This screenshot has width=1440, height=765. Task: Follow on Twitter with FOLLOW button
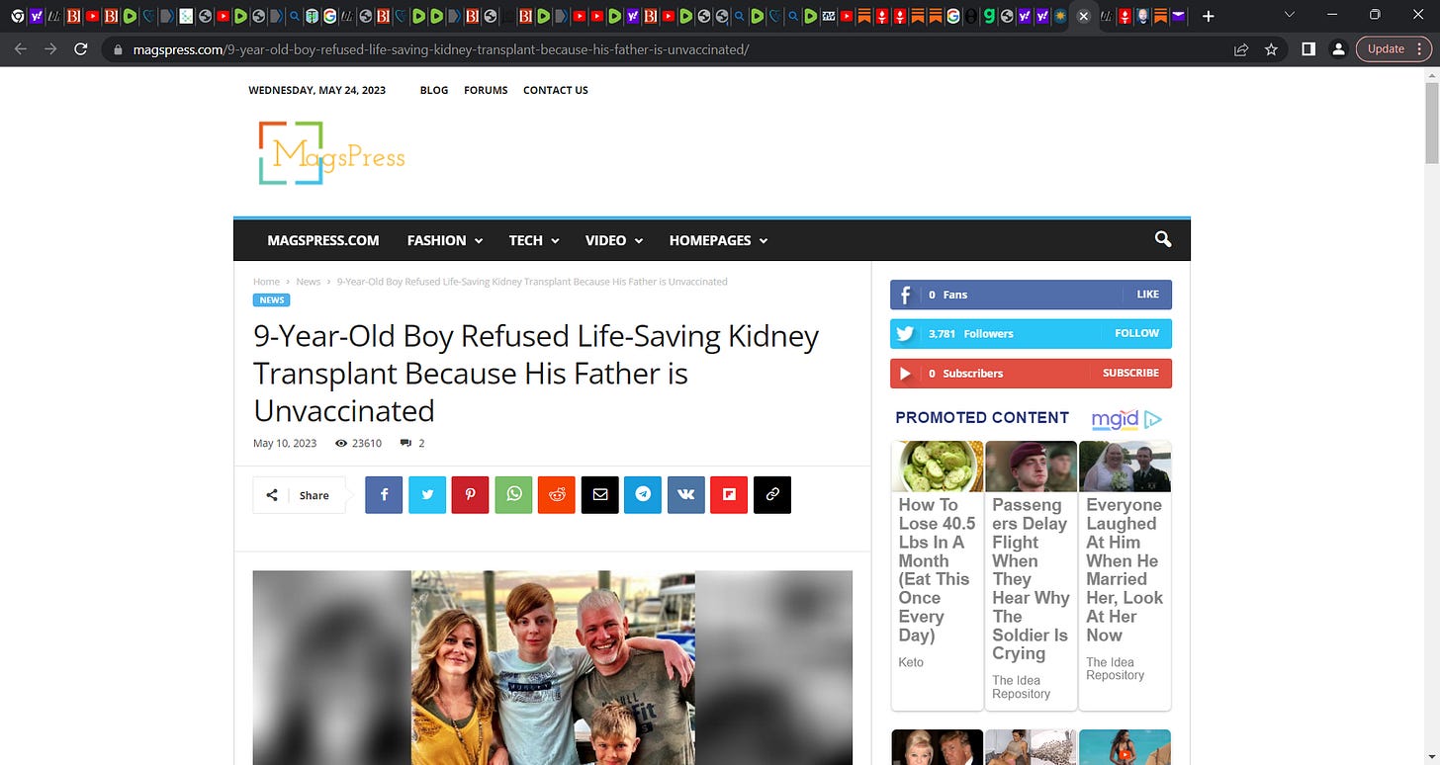pos(1136,333)
